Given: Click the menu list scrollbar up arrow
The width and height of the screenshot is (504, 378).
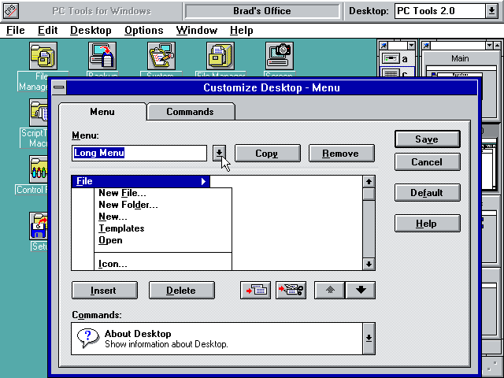Looking at the screenshot, I should coord(369,182).
